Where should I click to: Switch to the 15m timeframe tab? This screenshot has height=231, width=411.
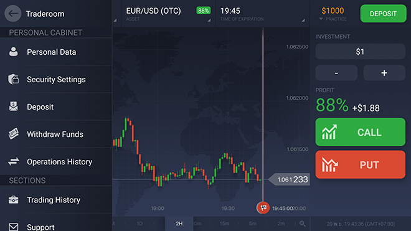tap(224, 224)
